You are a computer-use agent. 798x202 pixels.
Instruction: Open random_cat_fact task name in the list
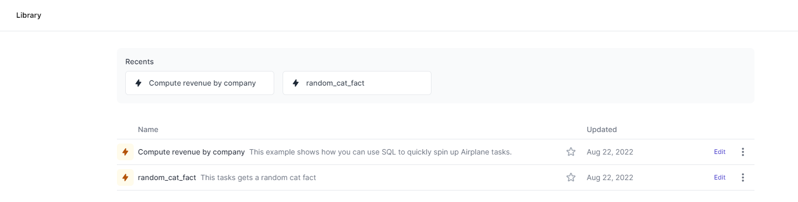click(x=167, y=177)
